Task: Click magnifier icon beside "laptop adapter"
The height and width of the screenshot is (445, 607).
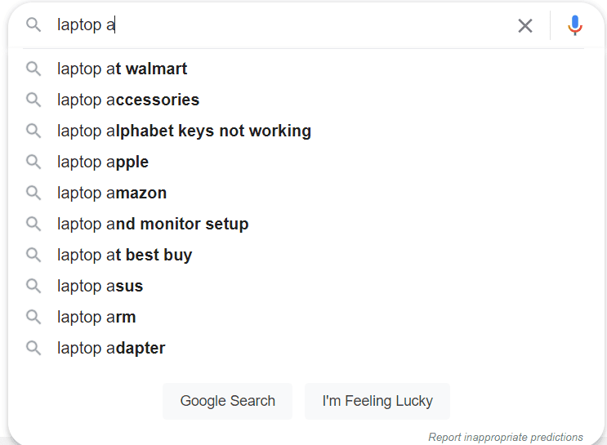Action: [33, 348]
